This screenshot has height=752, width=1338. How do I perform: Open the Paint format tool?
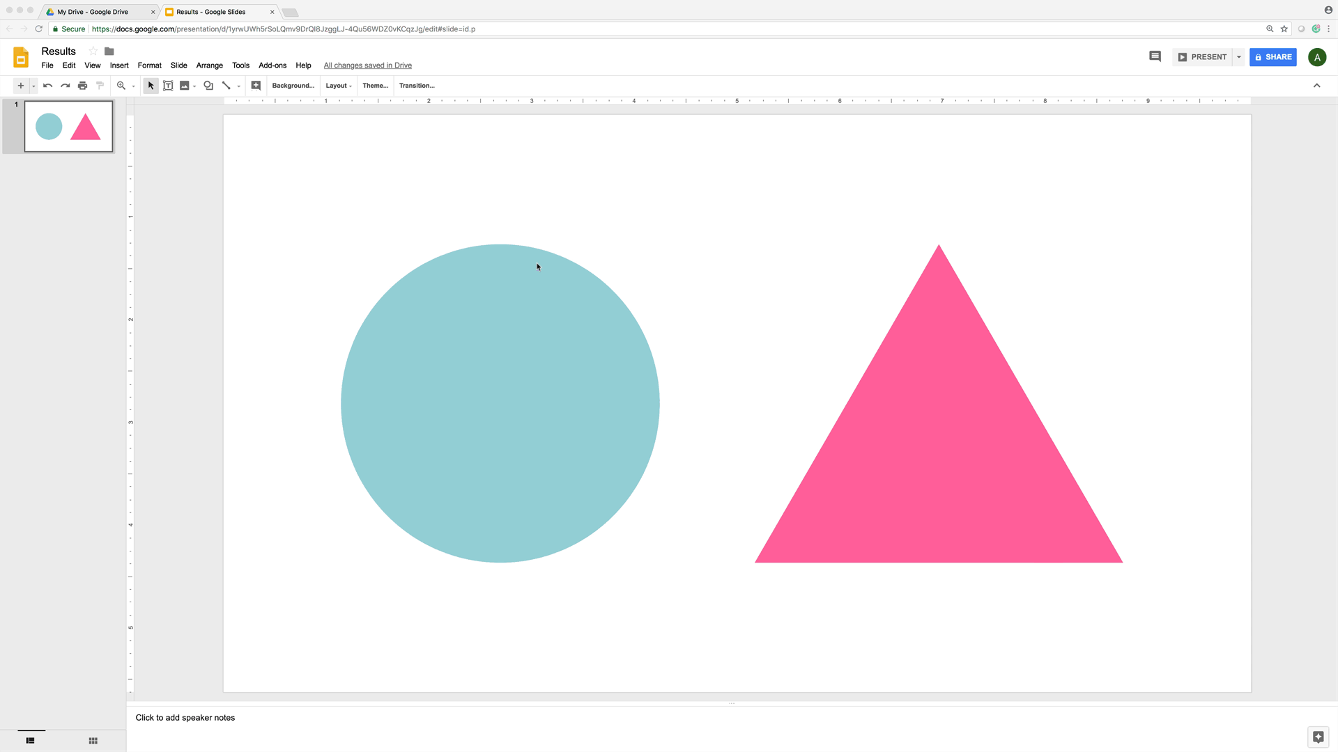pos(100,85)
